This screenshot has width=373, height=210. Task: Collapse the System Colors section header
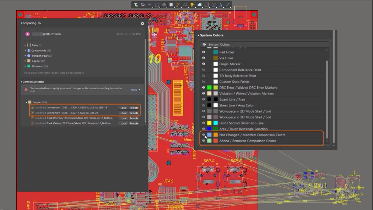pyautogui.click(x=198, y=35)
